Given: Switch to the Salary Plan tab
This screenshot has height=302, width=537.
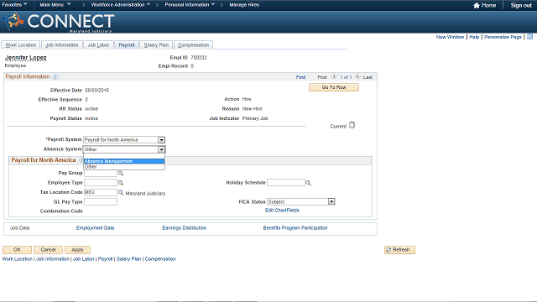Looking at the screenshot, I should [156, 44].
